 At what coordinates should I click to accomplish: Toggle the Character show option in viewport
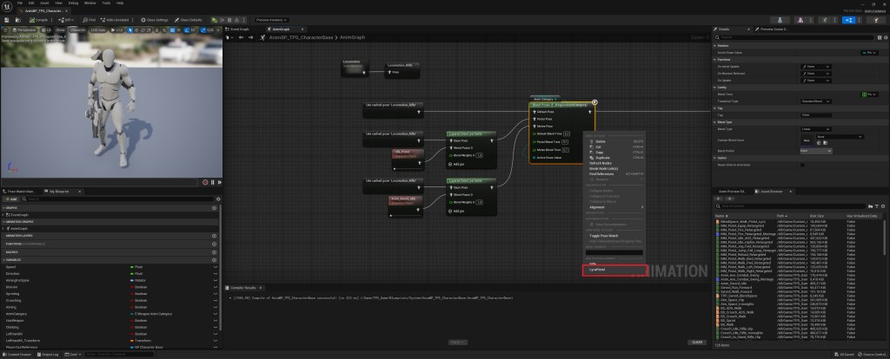point(76,29)
